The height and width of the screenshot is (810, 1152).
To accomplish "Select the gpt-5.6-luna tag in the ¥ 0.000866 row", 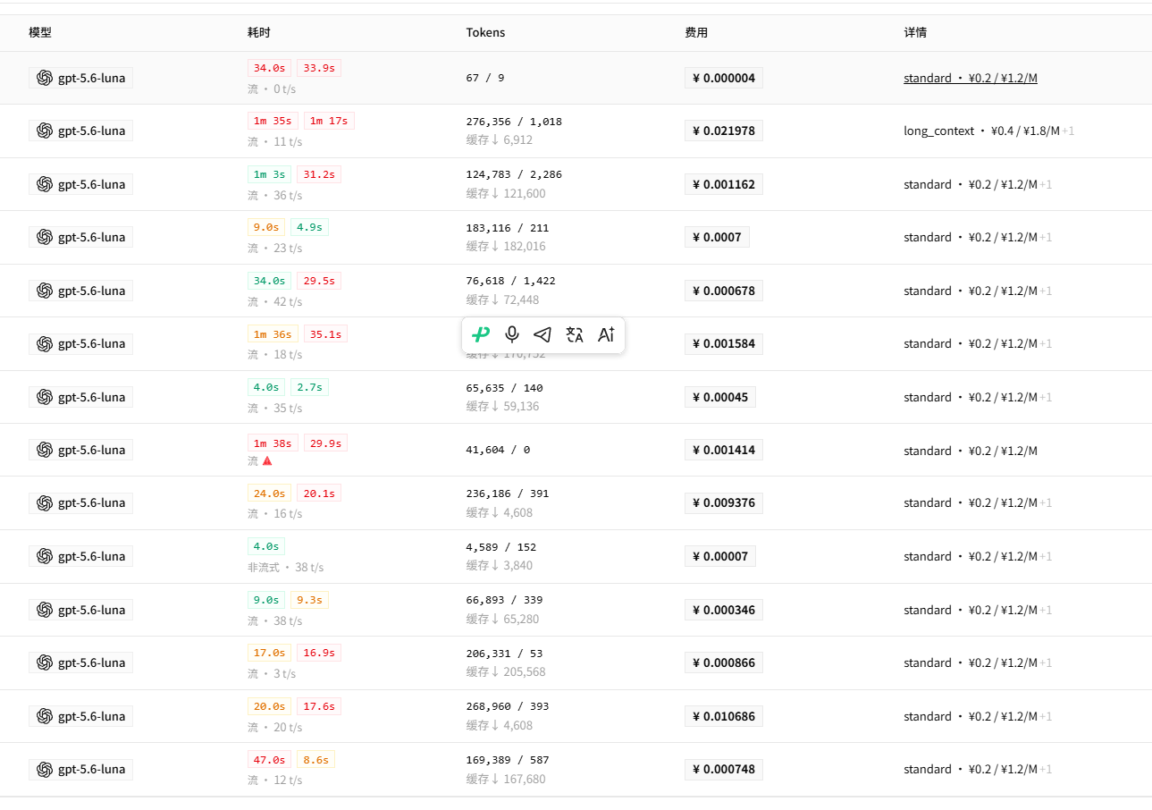I will click(x=80, y=662).
